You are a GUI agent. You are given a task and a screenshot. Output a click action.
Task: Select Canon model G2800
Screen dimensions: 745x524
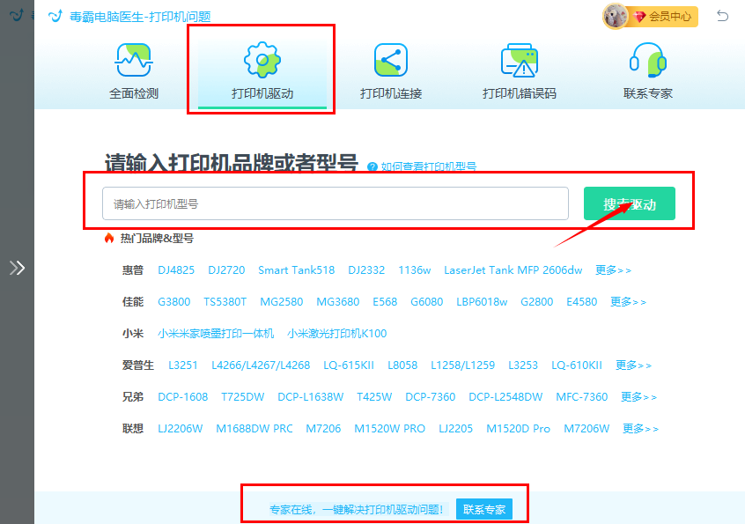point(537,302)
